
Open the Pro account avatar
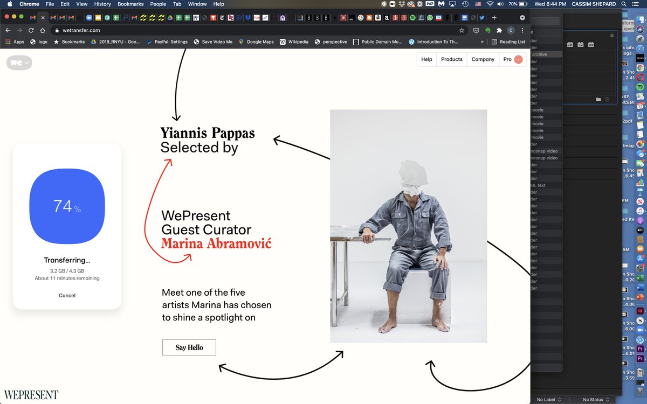519,59
